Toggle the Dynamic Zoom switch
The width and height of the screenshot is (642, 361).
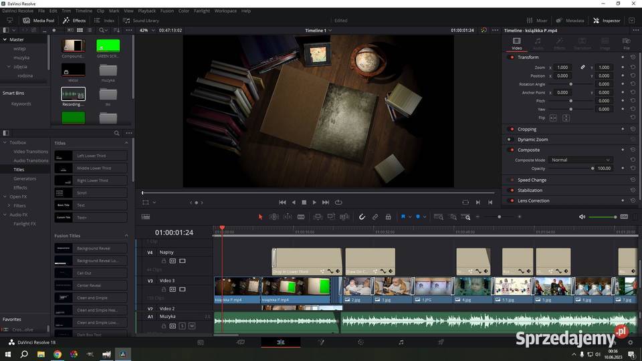click(x=510, y=140)
